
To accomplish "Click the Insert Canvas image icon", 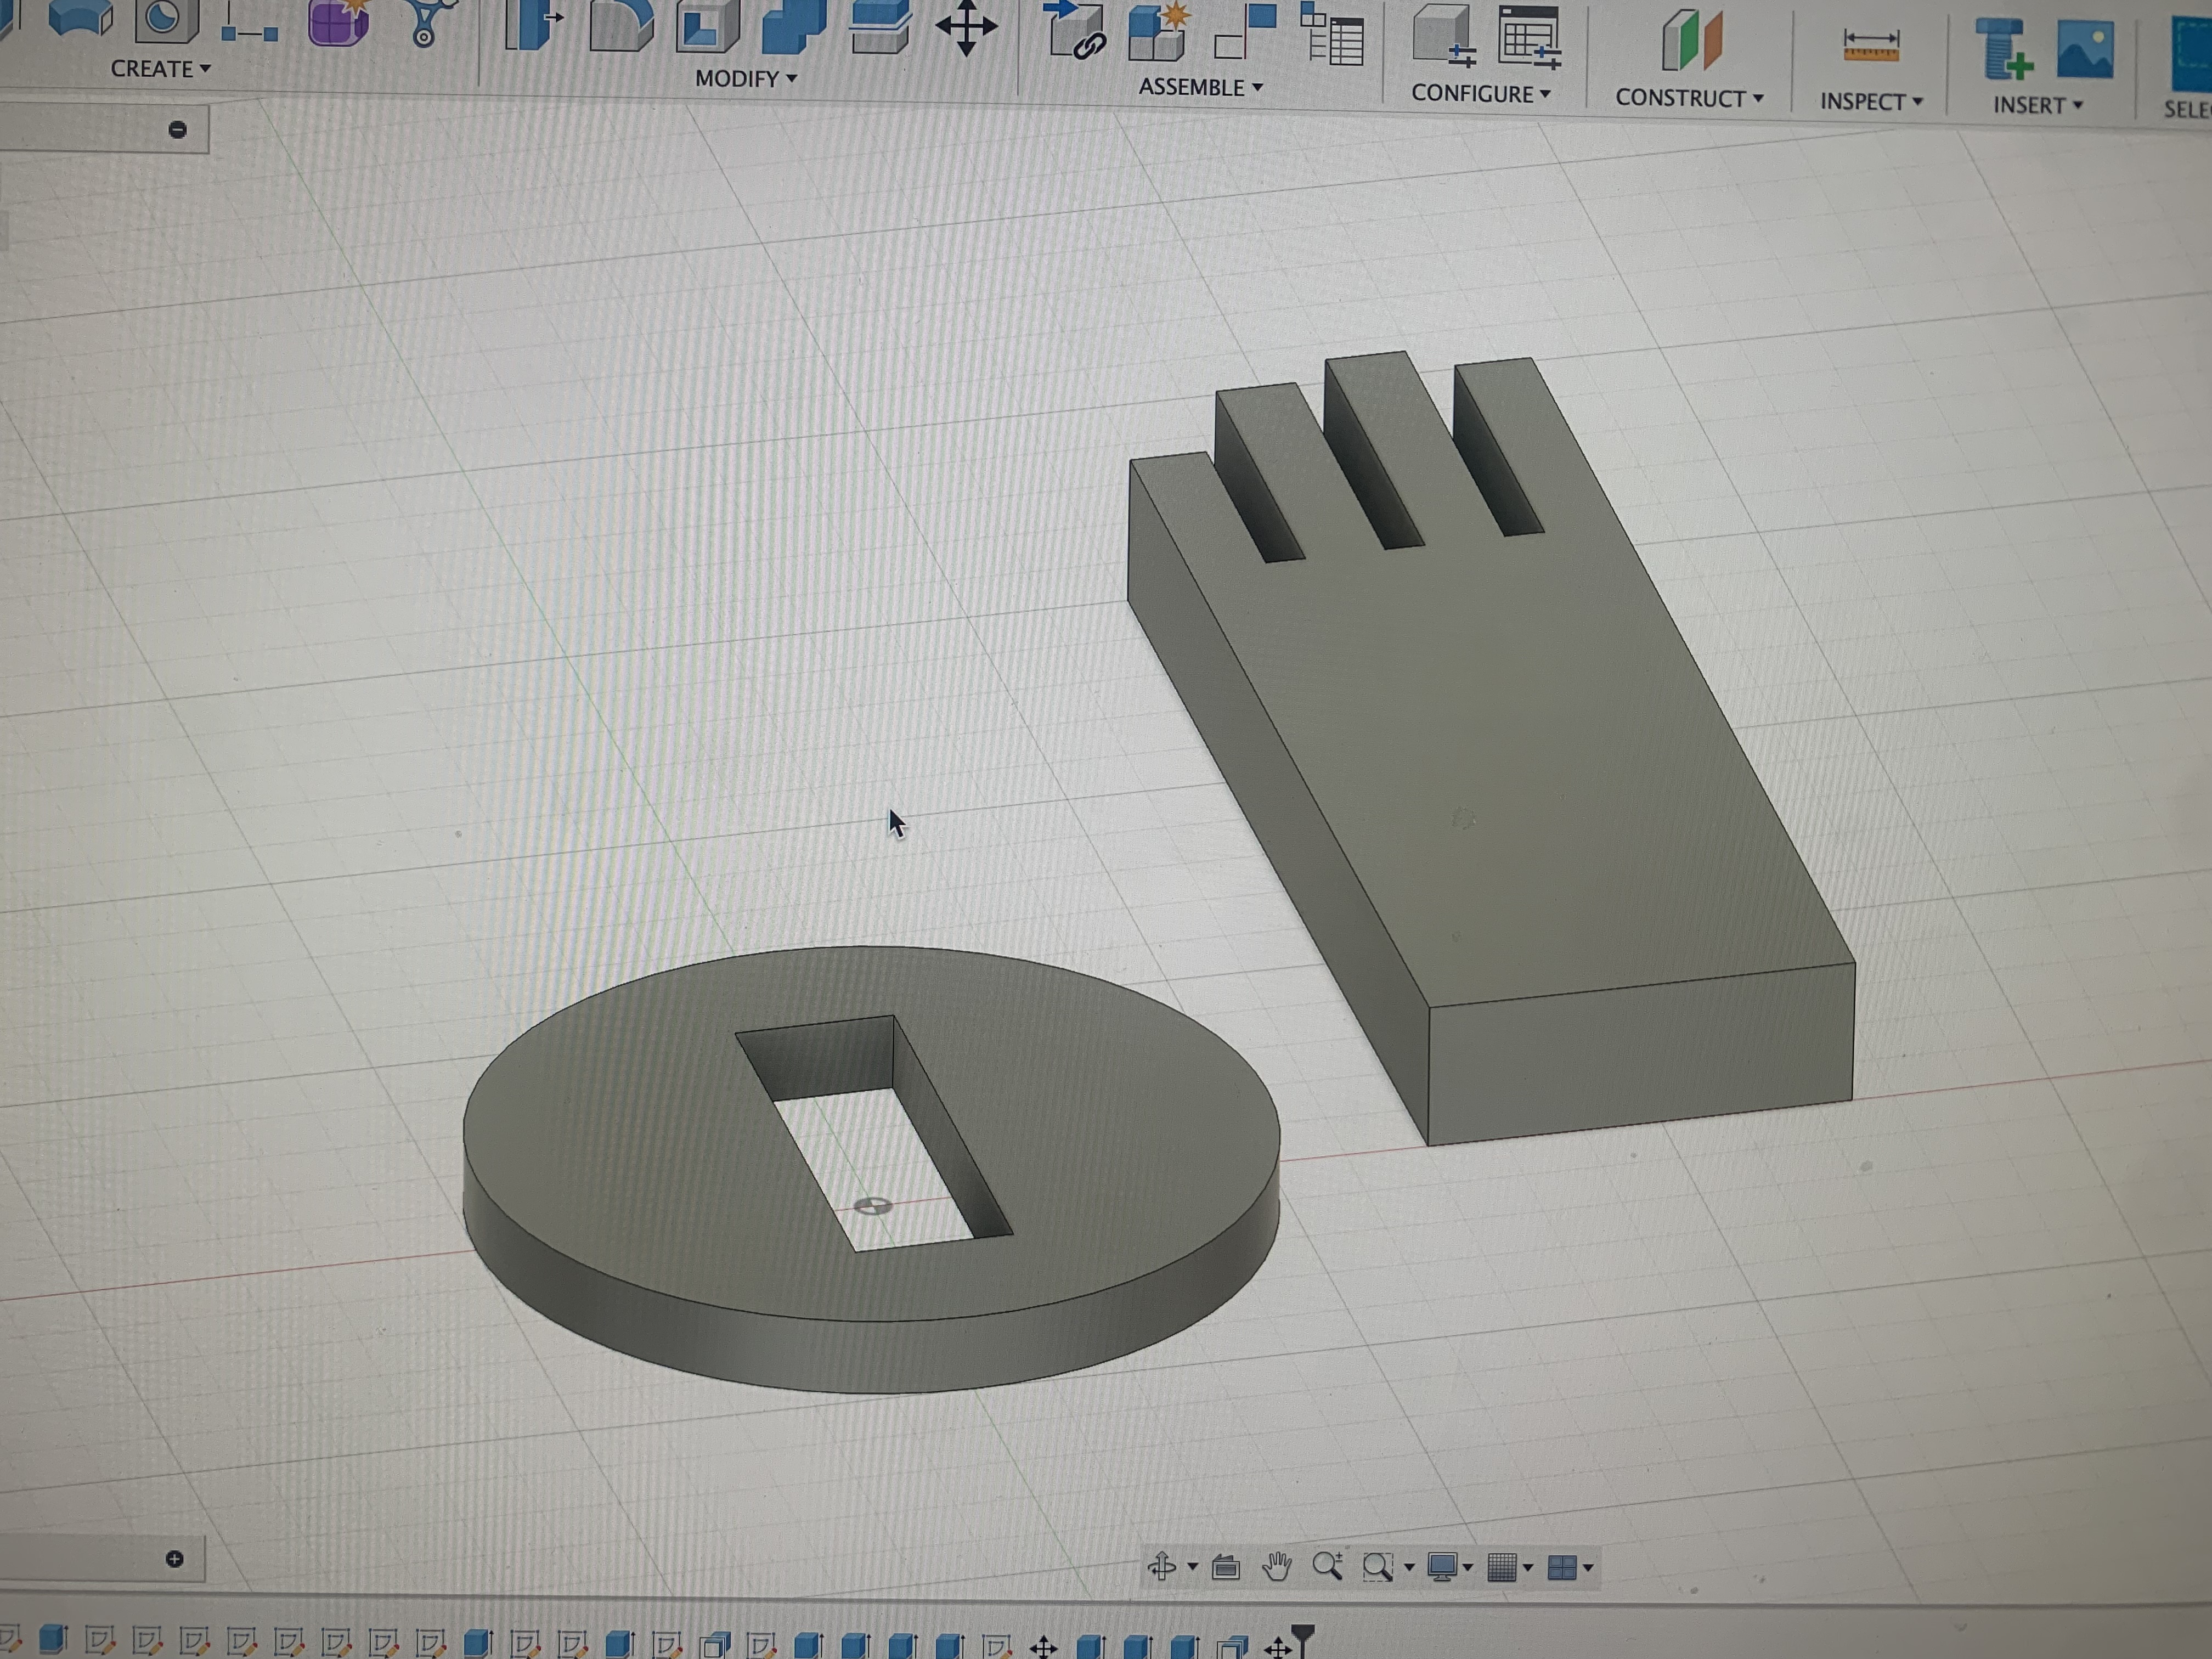I will [x=2085, y=50].
